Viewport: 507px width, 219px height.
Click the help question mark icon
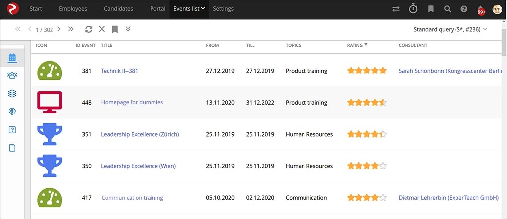[464, 9]
